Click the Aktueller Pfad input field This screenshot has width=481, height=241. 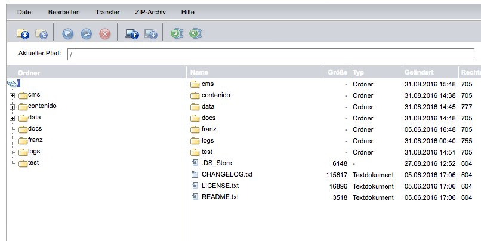tap(271, 54)
